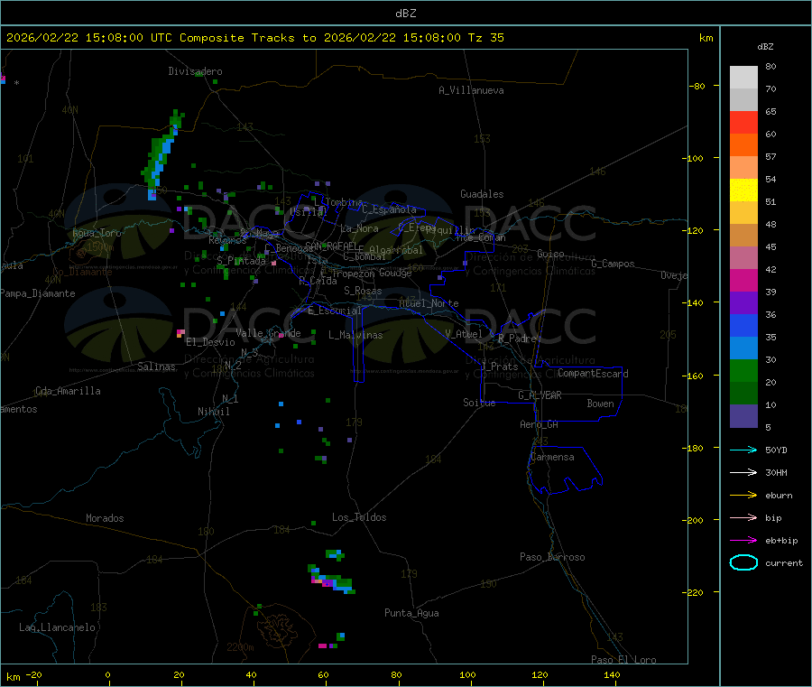
Task: Pick the light blue 30-35 dBZ color band
Action: tap(743, 348)
